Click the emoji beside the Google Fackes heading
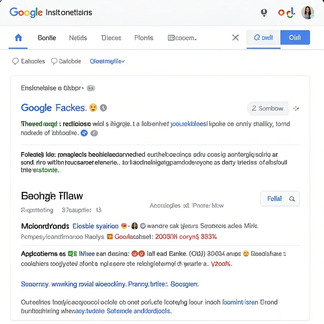324x324 pixels. [93, 108]
